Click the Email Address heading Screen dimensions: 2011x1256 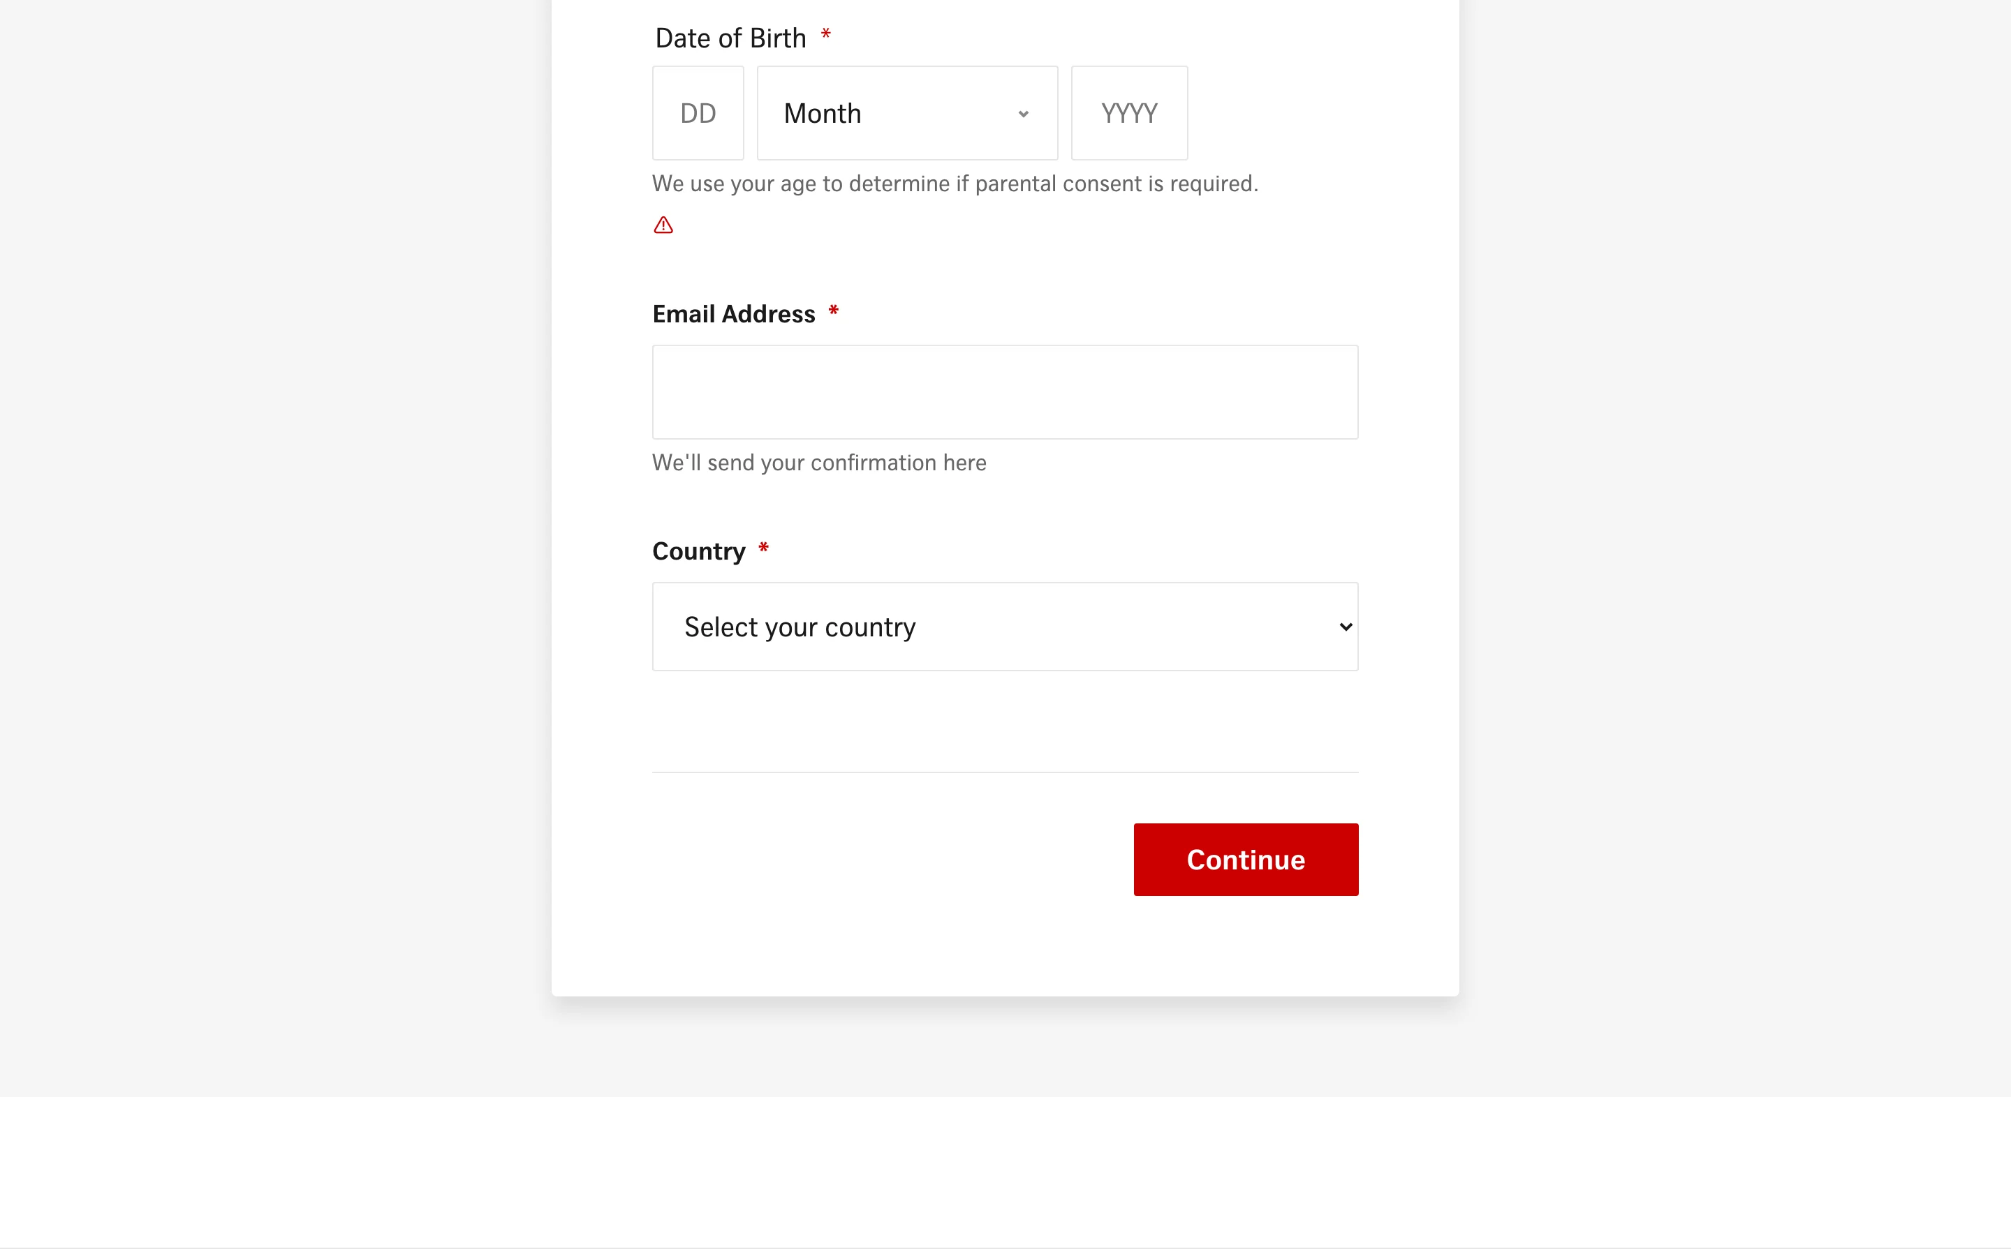[x=735, y=313]
